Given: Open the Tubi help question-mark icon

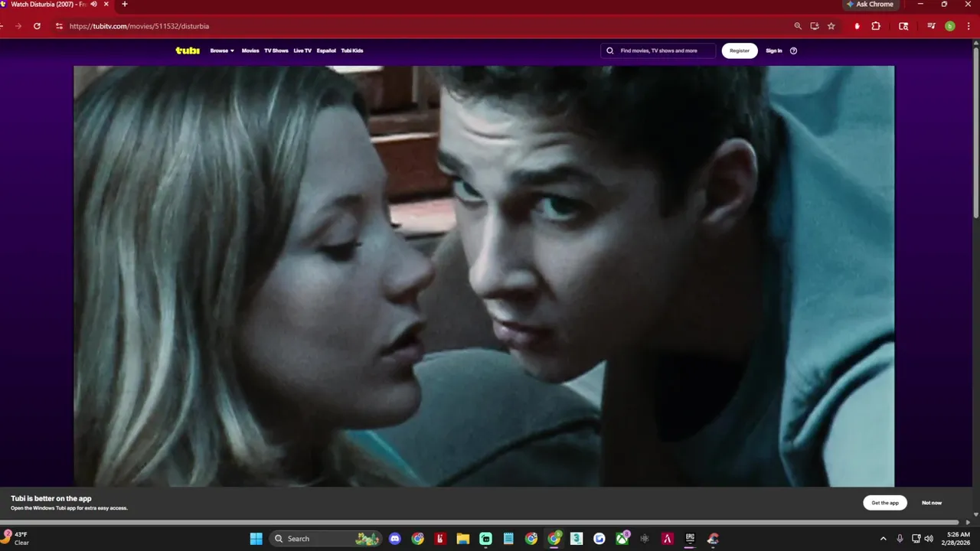Looking at the screenshot, I should coord(793,51).
